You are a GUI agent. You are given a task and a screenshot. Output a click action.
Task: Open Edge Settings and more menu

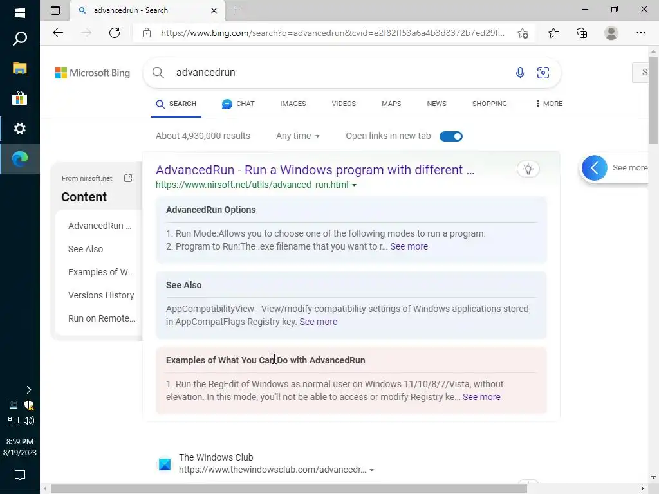[x=641, y=33]
